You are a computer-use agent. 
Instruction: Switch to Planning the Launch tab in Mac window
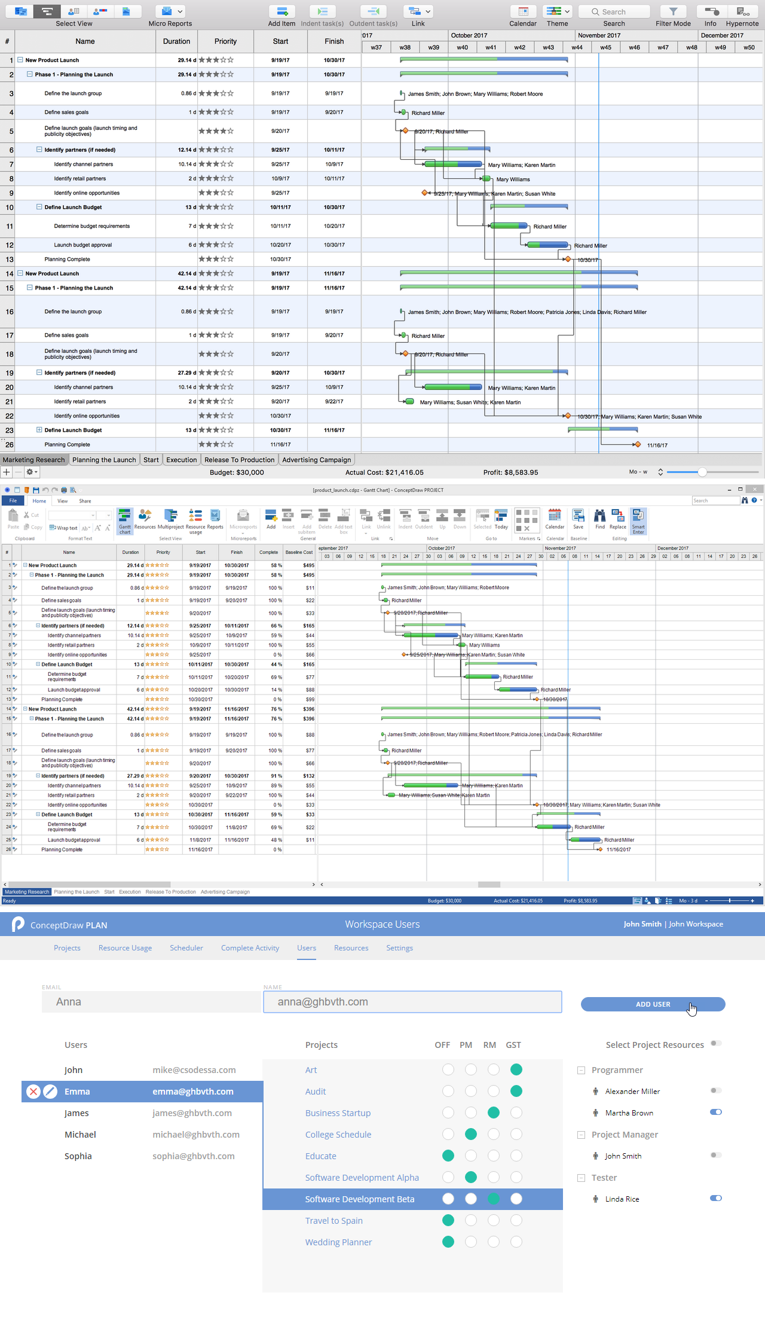pyautogui.click(x=104, y=460)
